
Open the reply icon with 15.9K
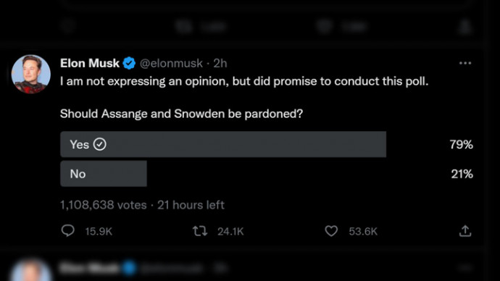pos(67,230)
